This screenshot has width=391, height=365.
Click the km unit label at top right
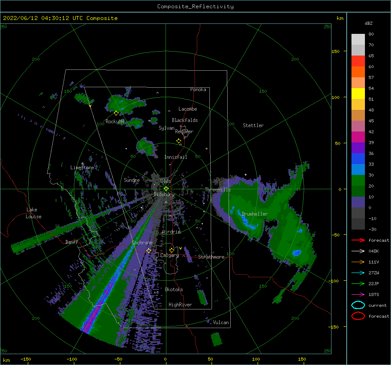click(340, 18)
